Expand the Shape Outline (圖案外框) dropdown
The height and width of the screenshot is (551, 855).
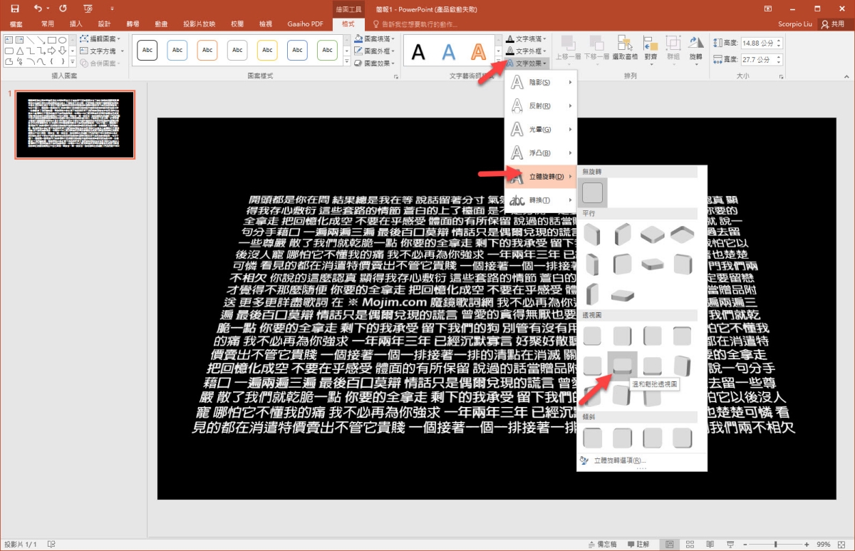coord(376,51)
